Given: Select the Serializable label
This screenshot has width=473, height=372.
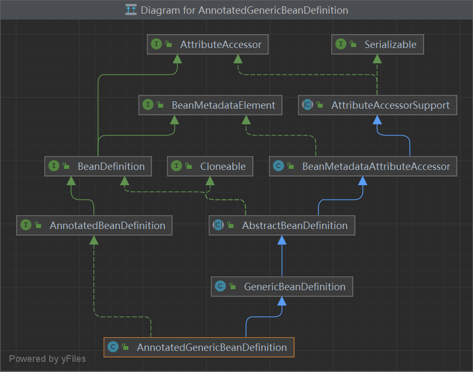Looking at the screenshot, I should pos(391,44).
